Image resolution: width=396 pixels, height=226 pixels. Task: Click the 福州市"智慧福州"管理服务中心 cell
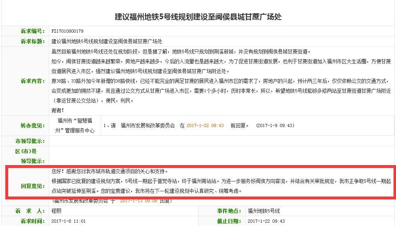(75, 125)
